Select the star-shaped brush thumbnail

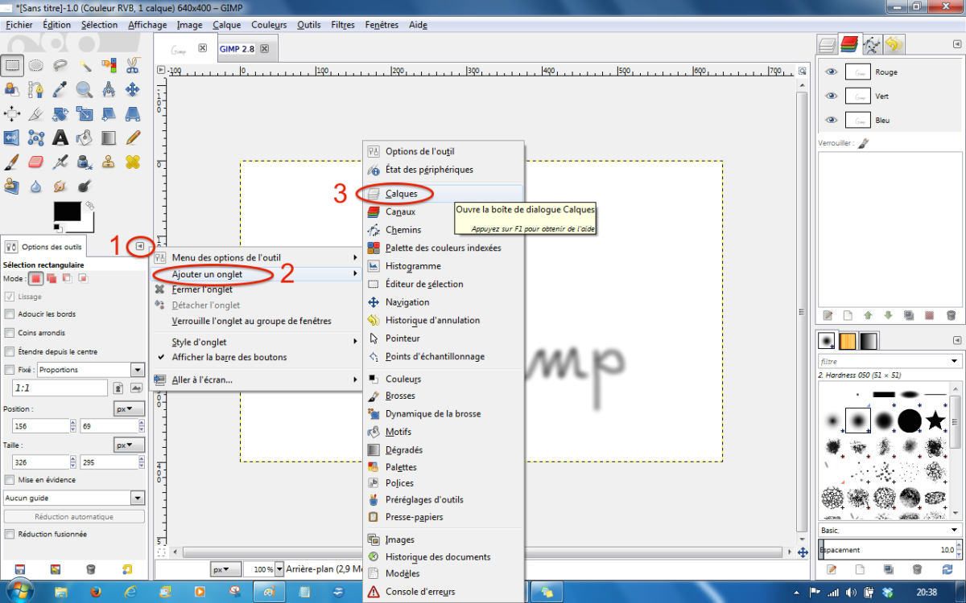point(935,420)
